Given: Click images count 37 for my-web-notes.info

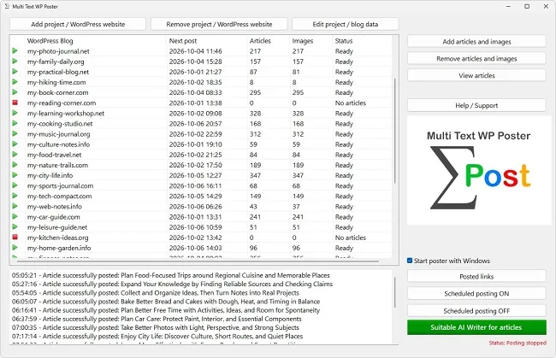Looking at the screenshot, I should pyautogui.click(x=296, y=206).
